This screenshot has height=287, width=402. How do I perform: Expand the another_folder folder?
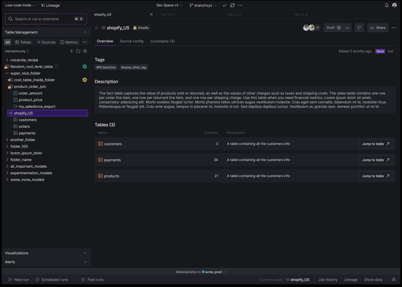[7, 140]
